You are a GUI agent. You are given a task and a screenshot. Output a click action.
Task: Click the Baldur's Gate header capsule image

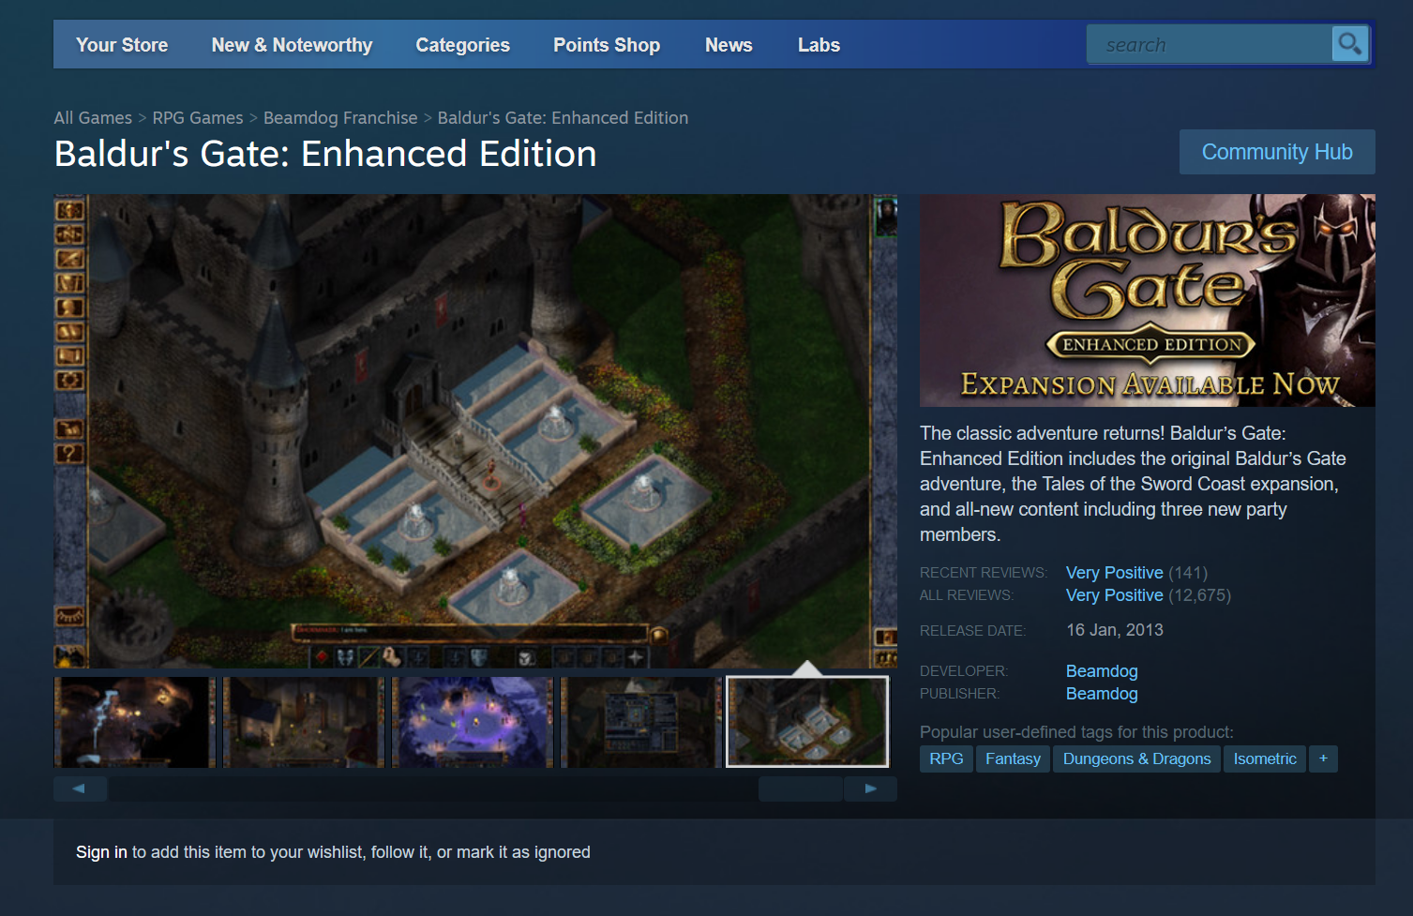1148,300
